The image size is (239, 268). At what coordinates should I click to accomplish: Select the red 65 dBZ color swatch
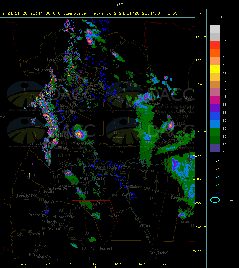pyautogui.click(x=215, y=45)
